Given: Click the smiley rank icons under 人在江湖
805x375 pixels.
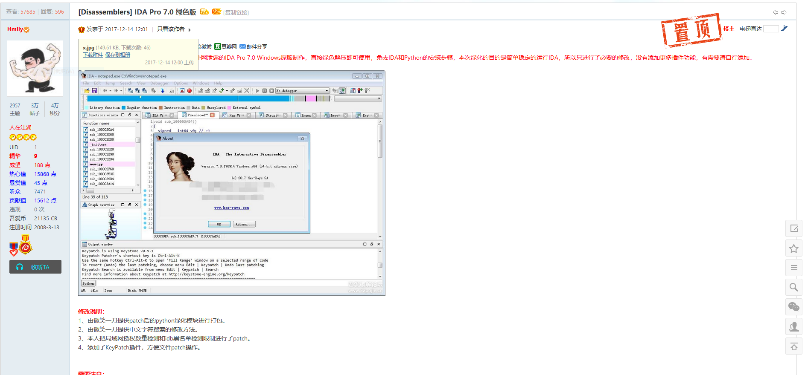Looking at the screenshot, I should (23, 137).
